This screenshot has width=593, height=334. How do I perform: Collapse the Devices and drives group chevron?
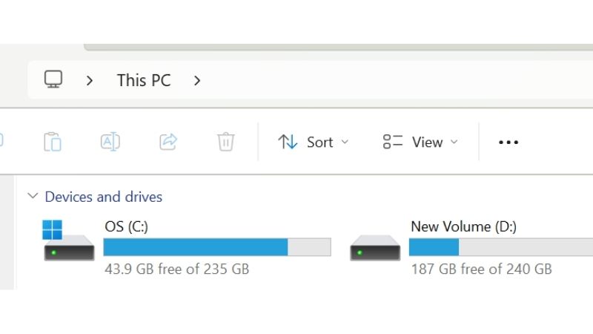tap(32, 197)
